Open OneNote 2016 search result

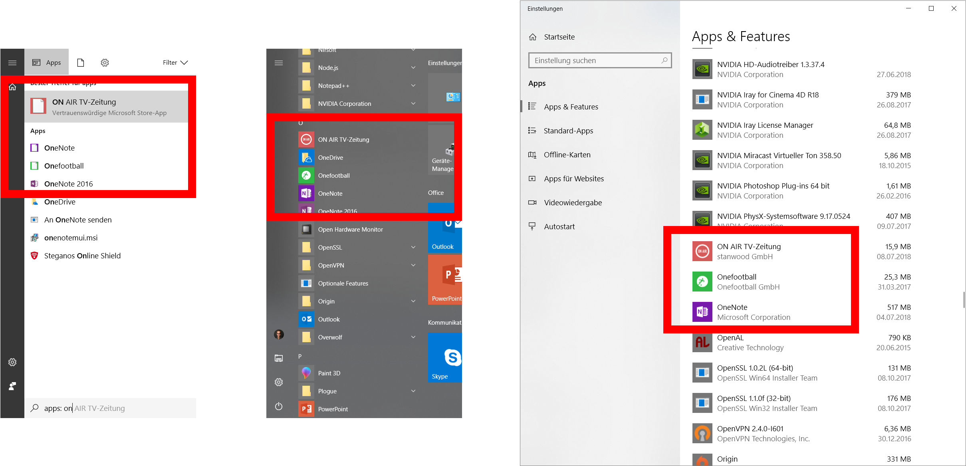click(106, 184)
